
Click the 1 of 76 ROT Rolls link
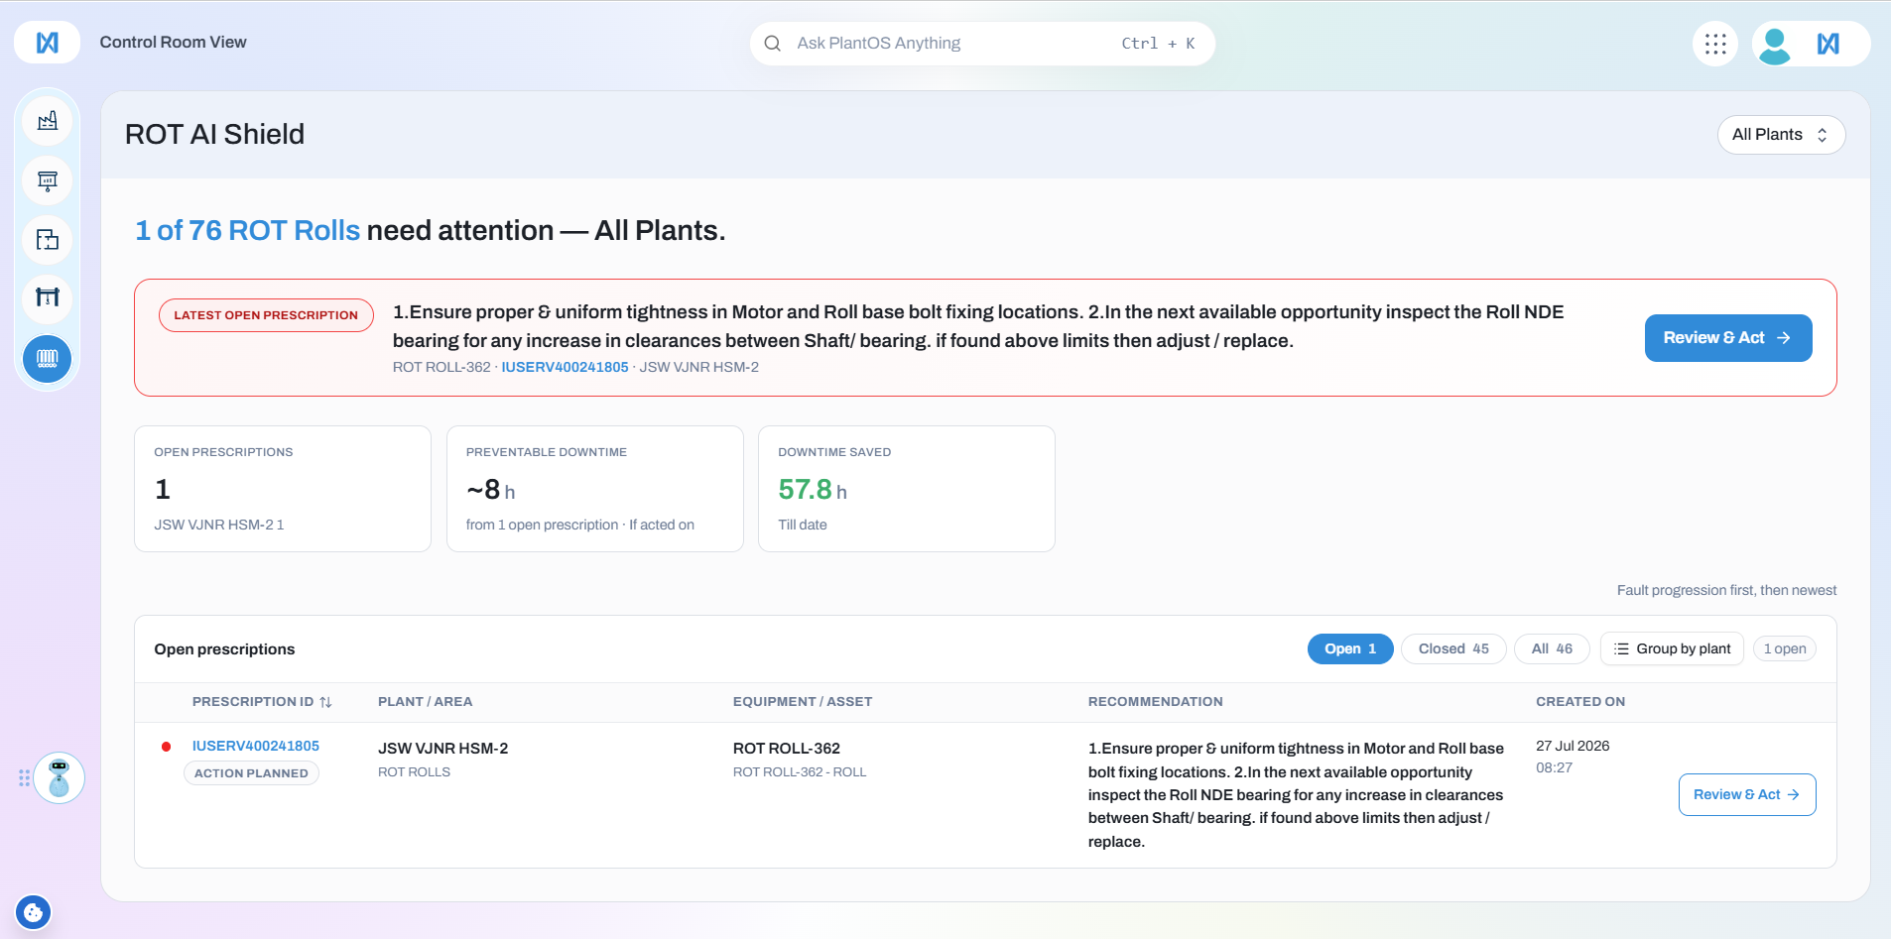[247, 230]
